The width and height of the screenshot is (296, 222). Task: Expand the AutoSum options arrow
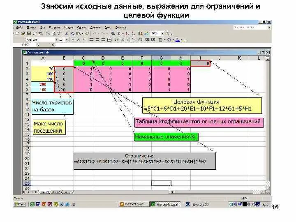tap(123, 34)
